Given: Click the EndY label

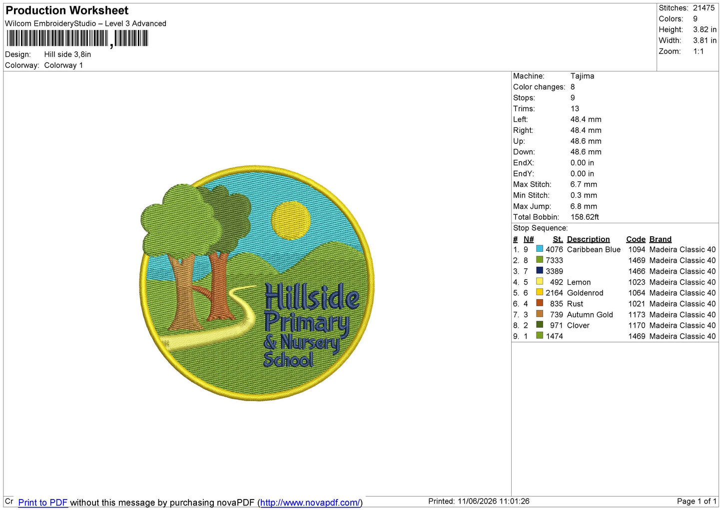Looking at the screenshot, I should 524,174.
